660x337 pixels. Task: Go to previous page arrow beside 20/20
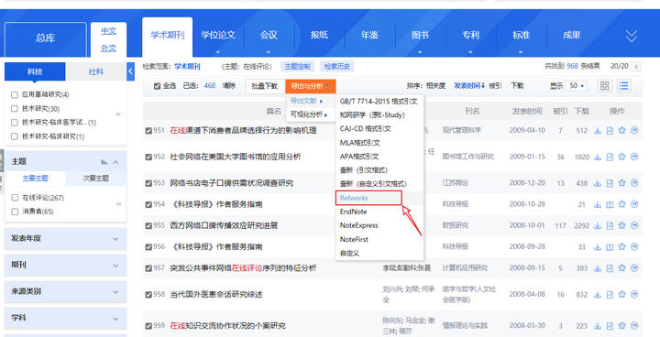point(636,67)
